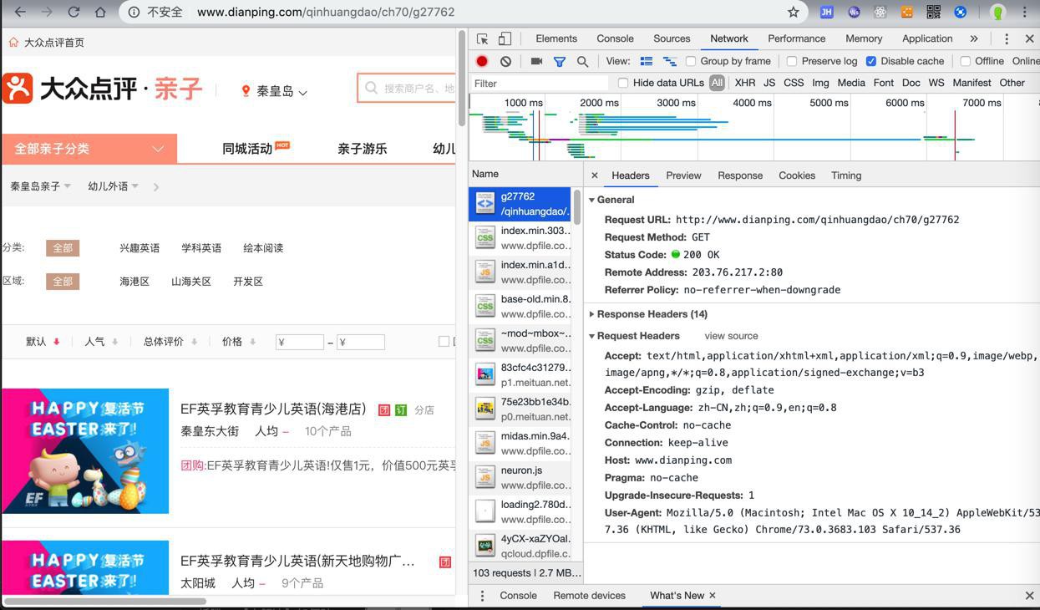Expand 全部亲子分类 category menu
Viewport: 1040px width, 610px height.
pyautogui.click(x=89, y=149)
